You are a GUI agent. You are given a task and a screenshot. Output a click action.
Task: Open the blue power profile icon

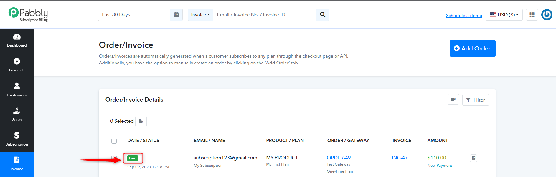tap(547, 15)
